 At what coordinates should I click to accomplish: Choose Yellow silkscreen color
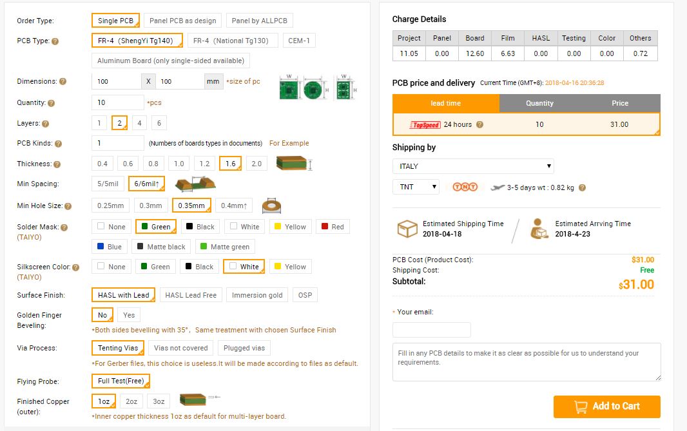point(289,267)
